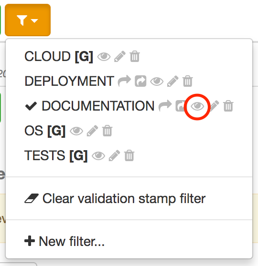Viewport: 258px width, 266px height.
Task: Toggle eye icon for OS filter
Action: 76,131
